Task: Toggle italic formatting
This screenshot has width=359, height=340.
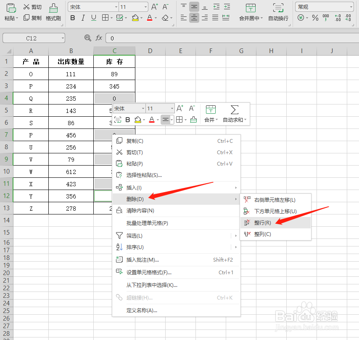Action: (x=82, y=18)
